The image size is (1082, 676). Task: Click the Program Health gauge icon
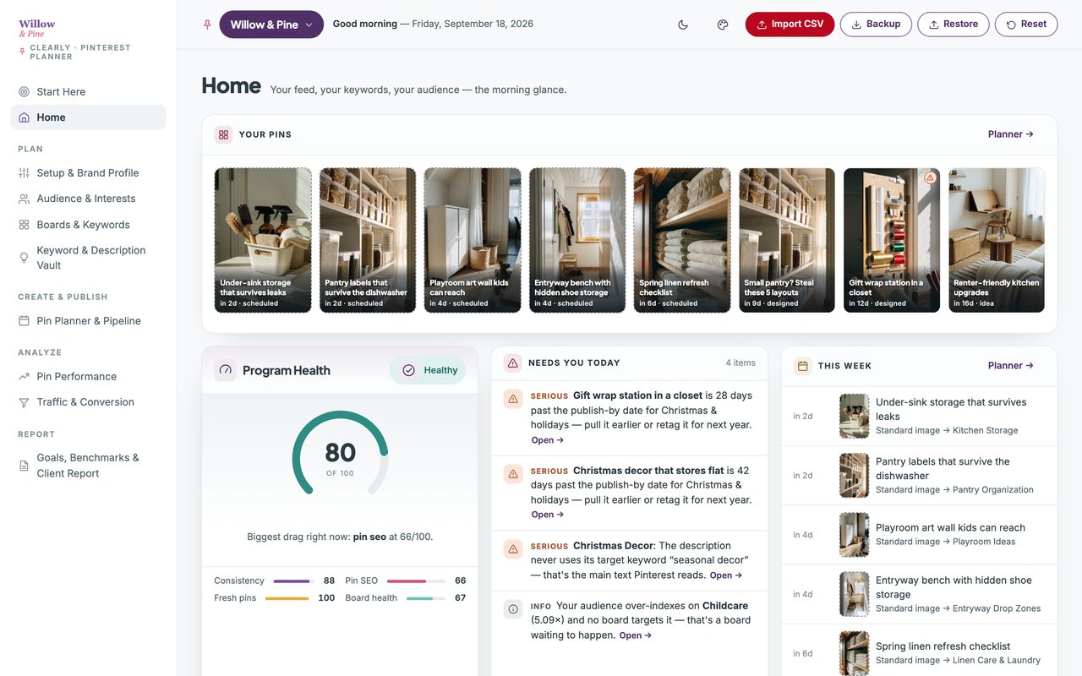pyautogui.click(x=225, y=370)
